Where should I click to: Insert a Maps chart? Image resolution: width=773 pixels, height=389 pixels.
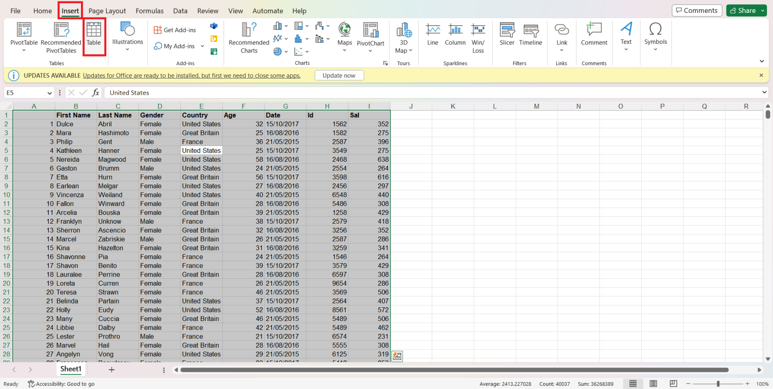345,37
